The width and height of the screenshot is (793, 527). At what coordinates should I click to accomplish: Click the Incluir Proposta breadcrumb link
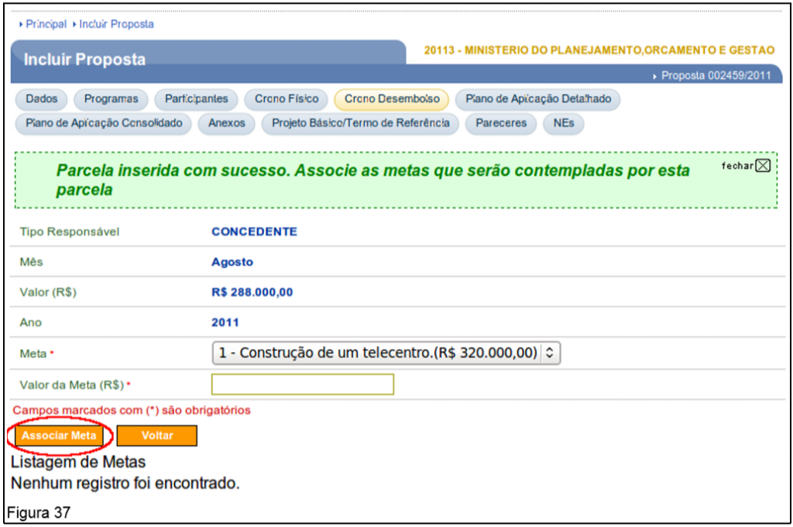(x=116, y=24)
